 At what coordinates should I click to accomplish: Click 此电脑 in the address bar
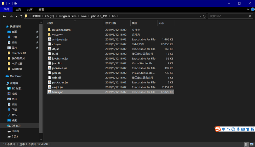(36, 16)
